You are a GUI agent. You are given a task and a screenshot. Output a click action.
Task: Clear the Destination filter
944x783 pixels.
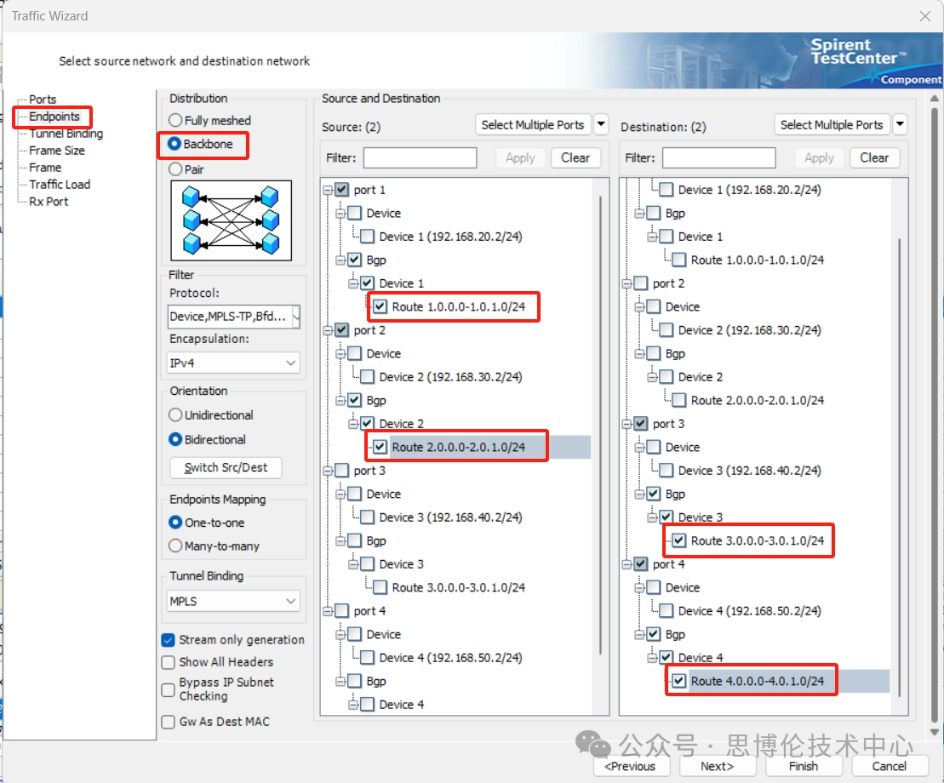point(874,158)
